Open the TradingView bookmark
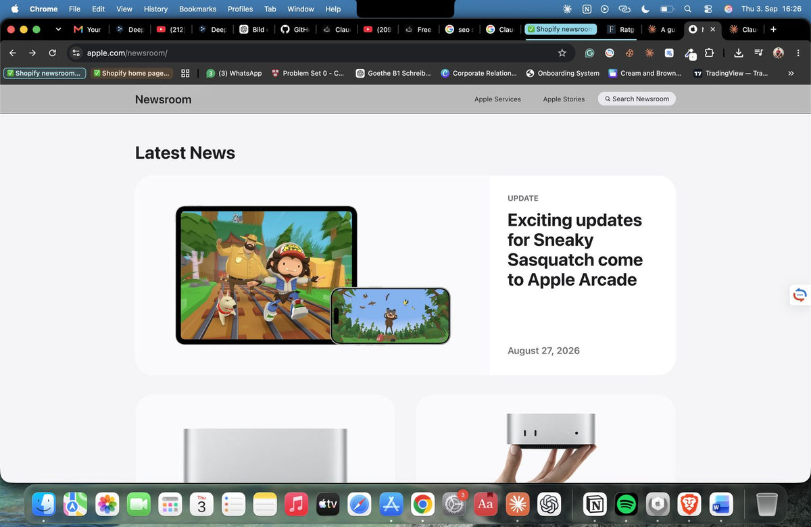The image size is (811, 527). click(731, 73)
